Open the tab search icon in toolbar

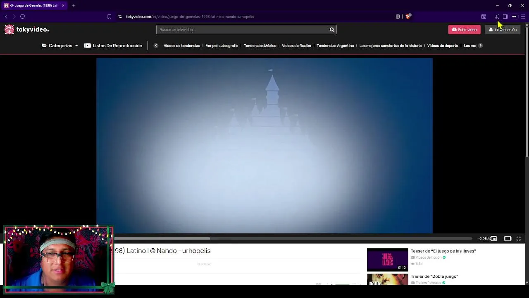[x=484, y=17]
